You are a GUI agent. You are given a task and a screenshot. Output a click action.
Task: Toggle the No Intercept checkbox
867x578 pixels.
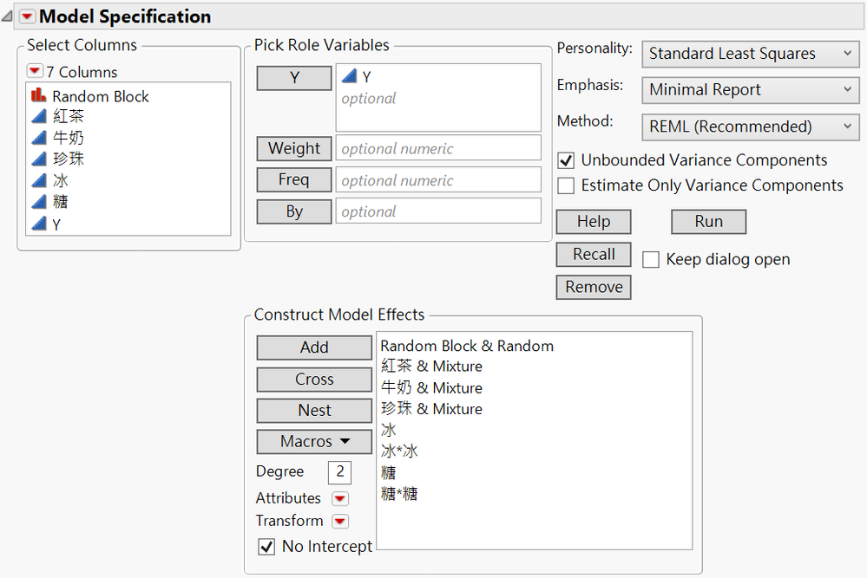point(266,547)
